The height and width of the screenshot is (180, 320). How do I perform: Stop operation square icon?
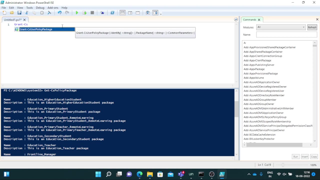92,13
